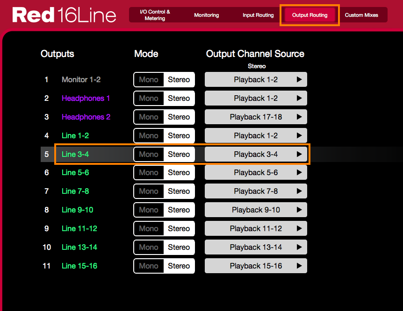Viewport: 403px width, 311px height.
Task: Select the Line 15-16 output label
Action: [79, 266]
